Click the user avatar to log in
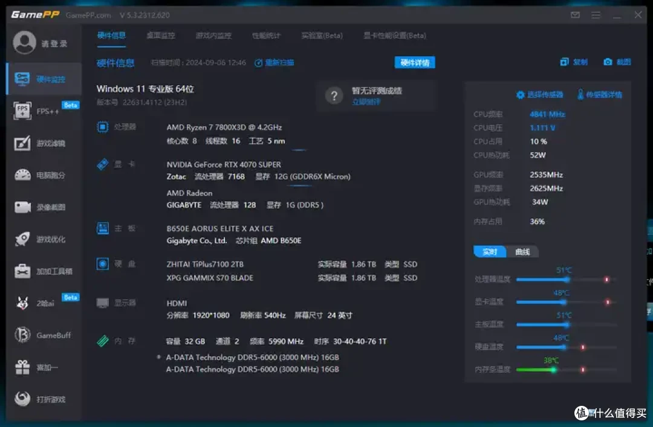This screenshot has height=427, width=653. 24,42
